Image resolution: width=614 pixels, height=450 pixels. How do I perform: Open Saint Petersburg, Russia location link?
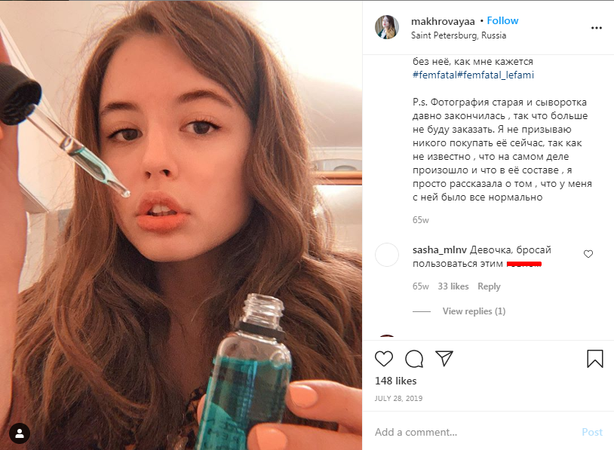(x=459, y=35)
